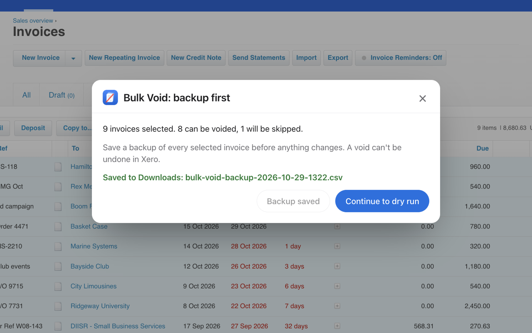Click document icon in MG Oct row
This screenshot has width=532, height=333.
[58, 186]
